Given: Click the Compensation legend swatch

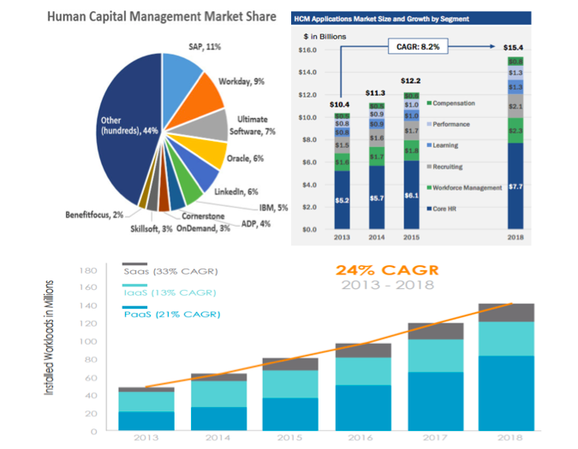Looking at the screenshot, I should point(429,103).
